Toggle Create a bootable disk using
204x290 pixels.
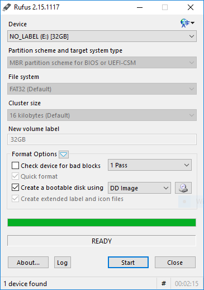15,188
